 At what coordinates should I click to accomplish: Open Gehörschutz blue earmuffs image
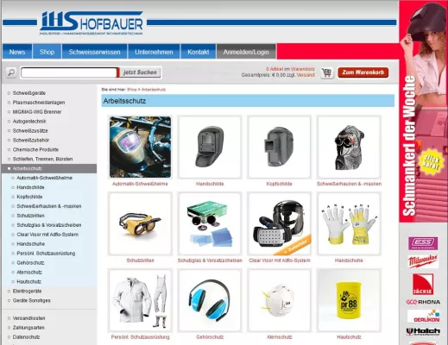[x=210, y=300]
